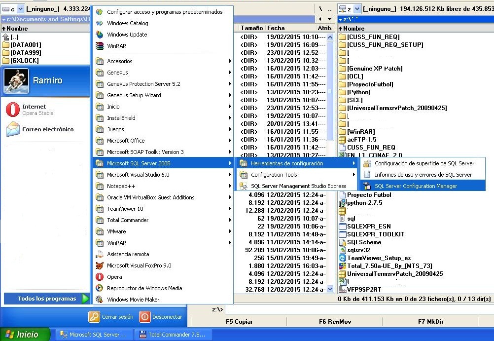494x341 pixels.
Task: Expand the Configuration Tools submenu
Action: [x=297, y=175]
